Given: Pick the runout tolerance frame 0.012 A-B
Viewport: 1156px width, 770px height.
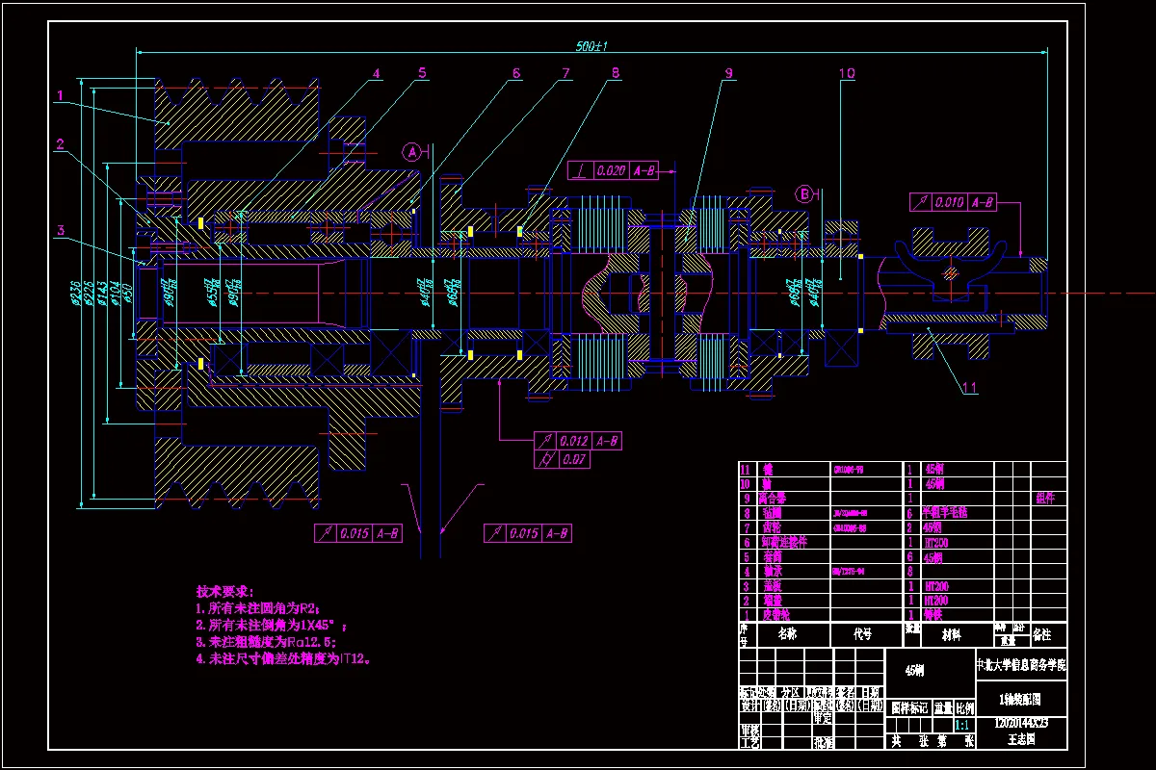Looking at the screenshot, I should (x=578, y=441).
